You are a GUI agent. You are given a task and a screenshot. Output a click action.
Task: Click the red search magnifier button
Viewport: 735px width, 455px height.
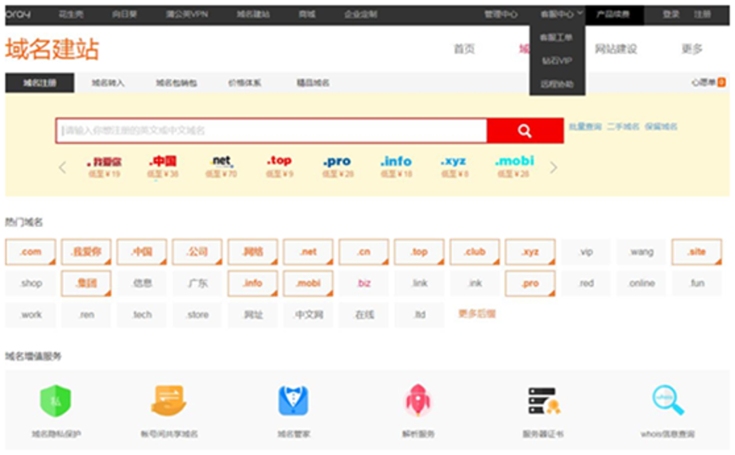(x=524, y=130)
